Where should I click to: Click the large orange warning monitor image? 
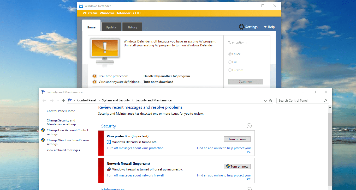(x=105, y=53)
